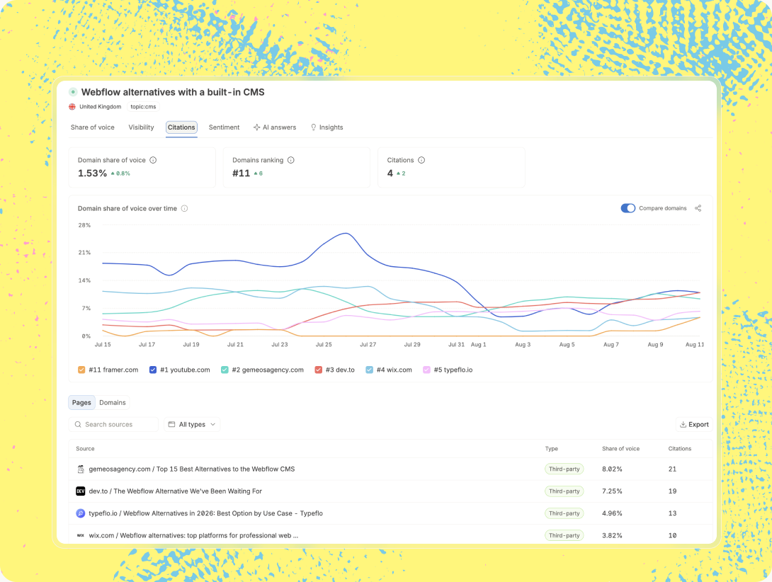Select the Pages view tab
The height and width of the screenshot is (582, 772).
[x=81, y=403]
